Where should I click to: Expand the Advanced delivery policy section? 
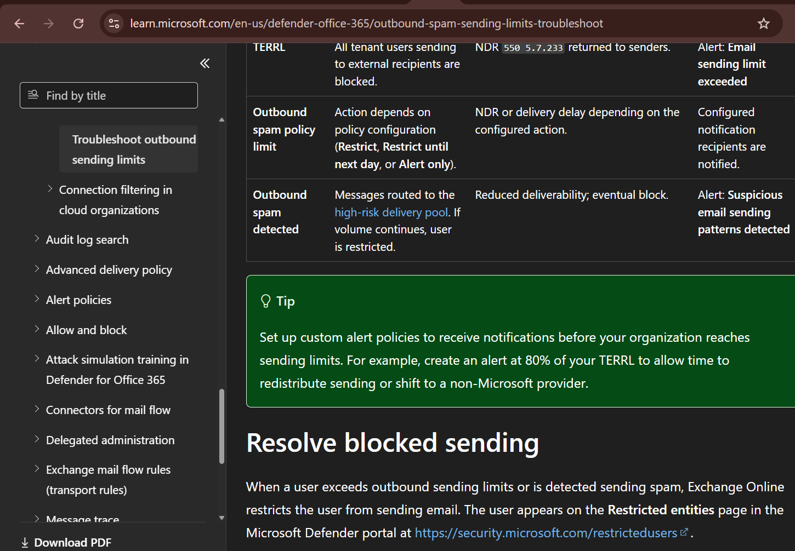pos(37,269)
